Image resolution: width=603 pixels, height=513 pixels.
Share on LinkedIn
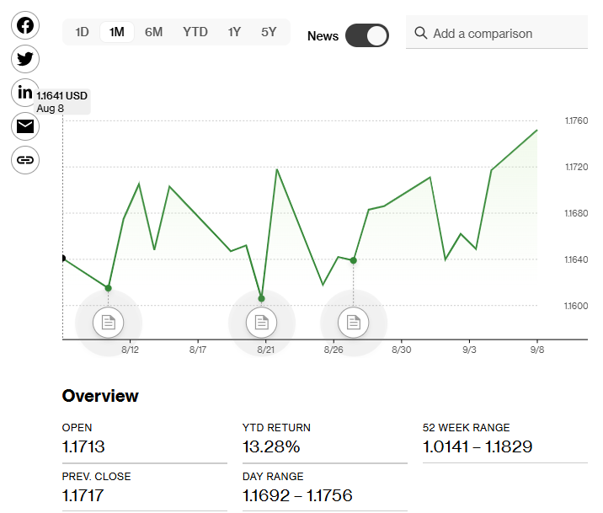[x=25, y=92]
